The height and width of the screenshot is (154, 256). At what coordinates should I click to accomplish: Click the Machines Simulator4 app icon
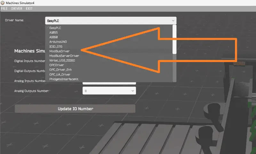pos(3,3)
